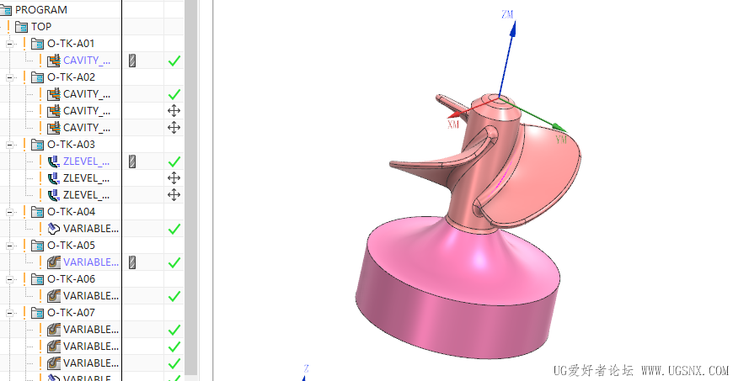This screenshot has height=381, width=733.
Task: Click the O-TK-A07 folder icon
Action: 37,312
